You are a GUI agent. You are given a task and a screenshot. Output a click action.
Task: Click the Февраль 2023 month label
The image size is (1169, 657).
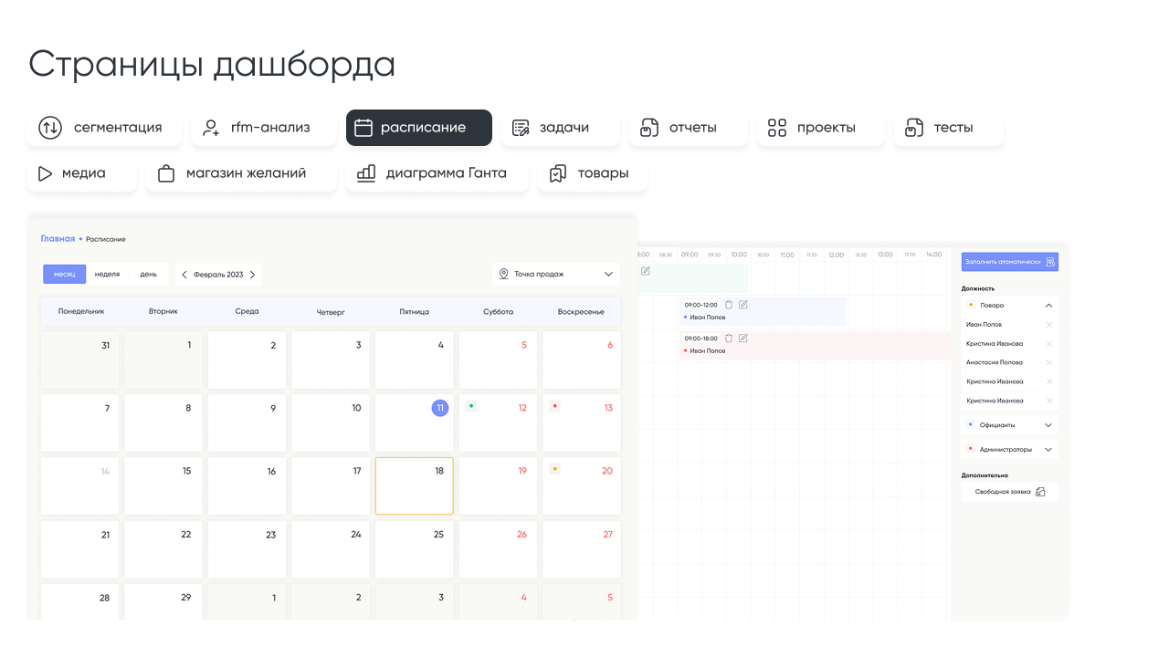218,274
